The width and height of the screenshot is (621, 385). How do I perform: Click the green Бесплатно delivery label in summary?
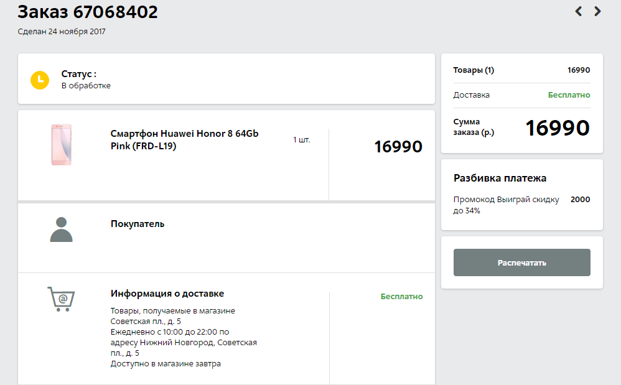click(569, 95)
